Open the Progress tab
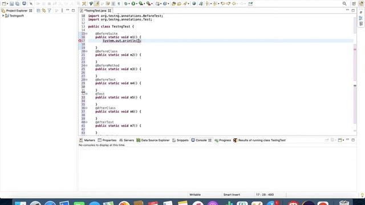 coord(223,140)
